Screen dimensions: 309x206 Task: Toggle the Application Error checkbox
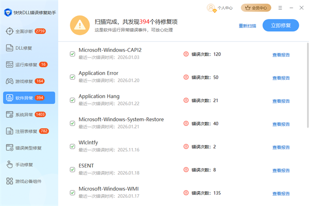pyautogui.click(x=73, y=77)
